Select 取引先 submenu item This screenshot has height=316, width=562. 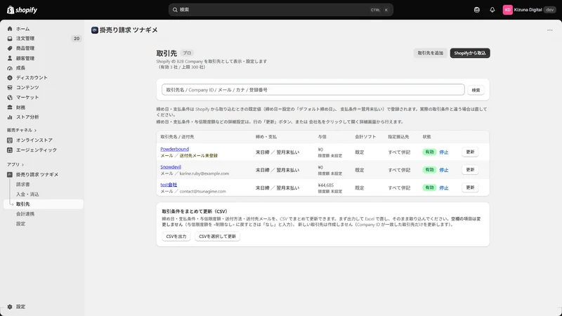(x=44, y=204)
